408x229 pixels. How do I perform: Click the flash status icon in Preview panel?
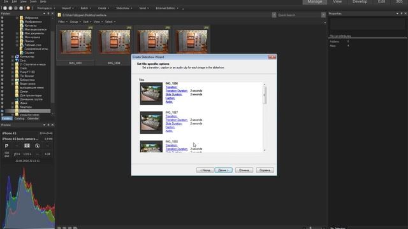click(x=37, y=146)
